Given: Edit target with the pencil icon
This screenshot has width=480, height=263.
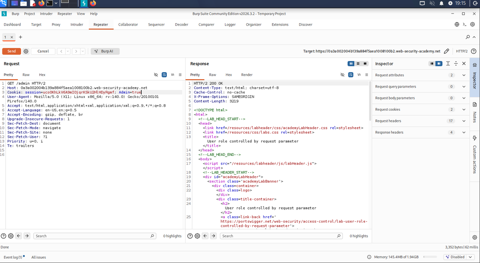Looking at the screenshot, I should [x=447, y=51].
